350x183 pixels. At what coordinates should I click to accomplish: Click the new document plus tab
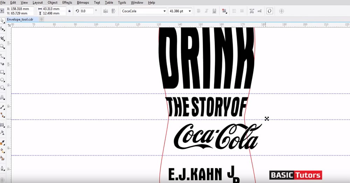click(x=42, y=19)
